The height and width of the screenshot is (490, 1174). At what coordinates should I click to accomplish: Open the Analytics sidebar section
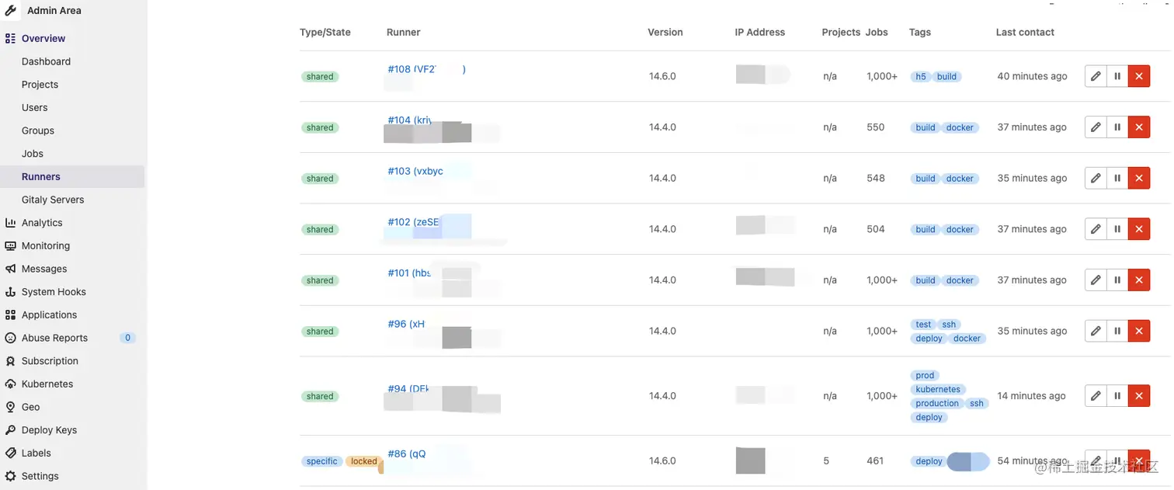coord(42,223)
